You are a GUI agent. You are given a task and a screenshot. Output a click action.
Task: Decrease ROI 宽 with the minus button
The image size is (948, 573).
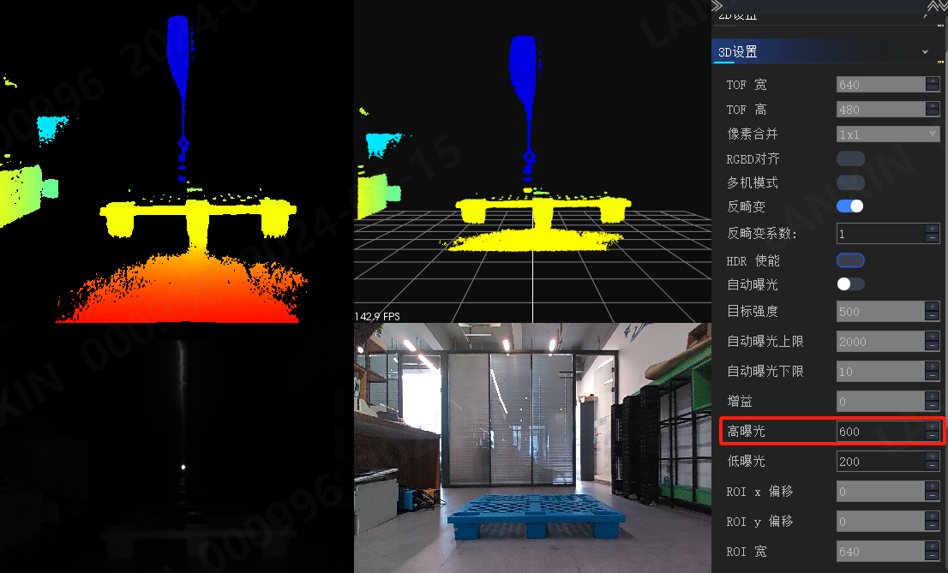(x=933, y=556)
